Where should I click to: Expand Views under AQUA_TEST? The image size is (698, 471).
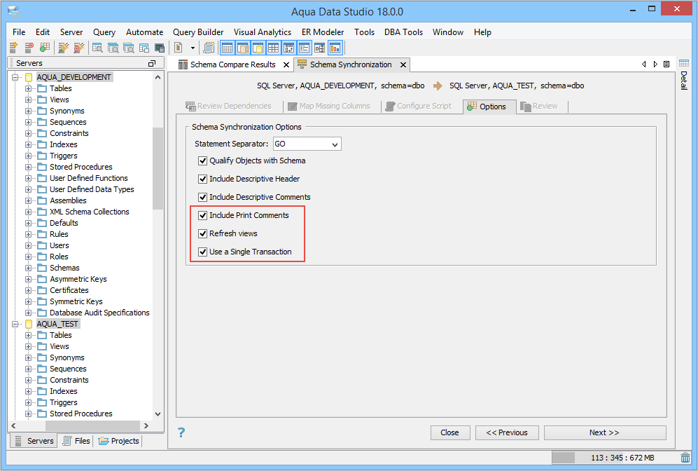pyautogui.click(x=28, y=346)
